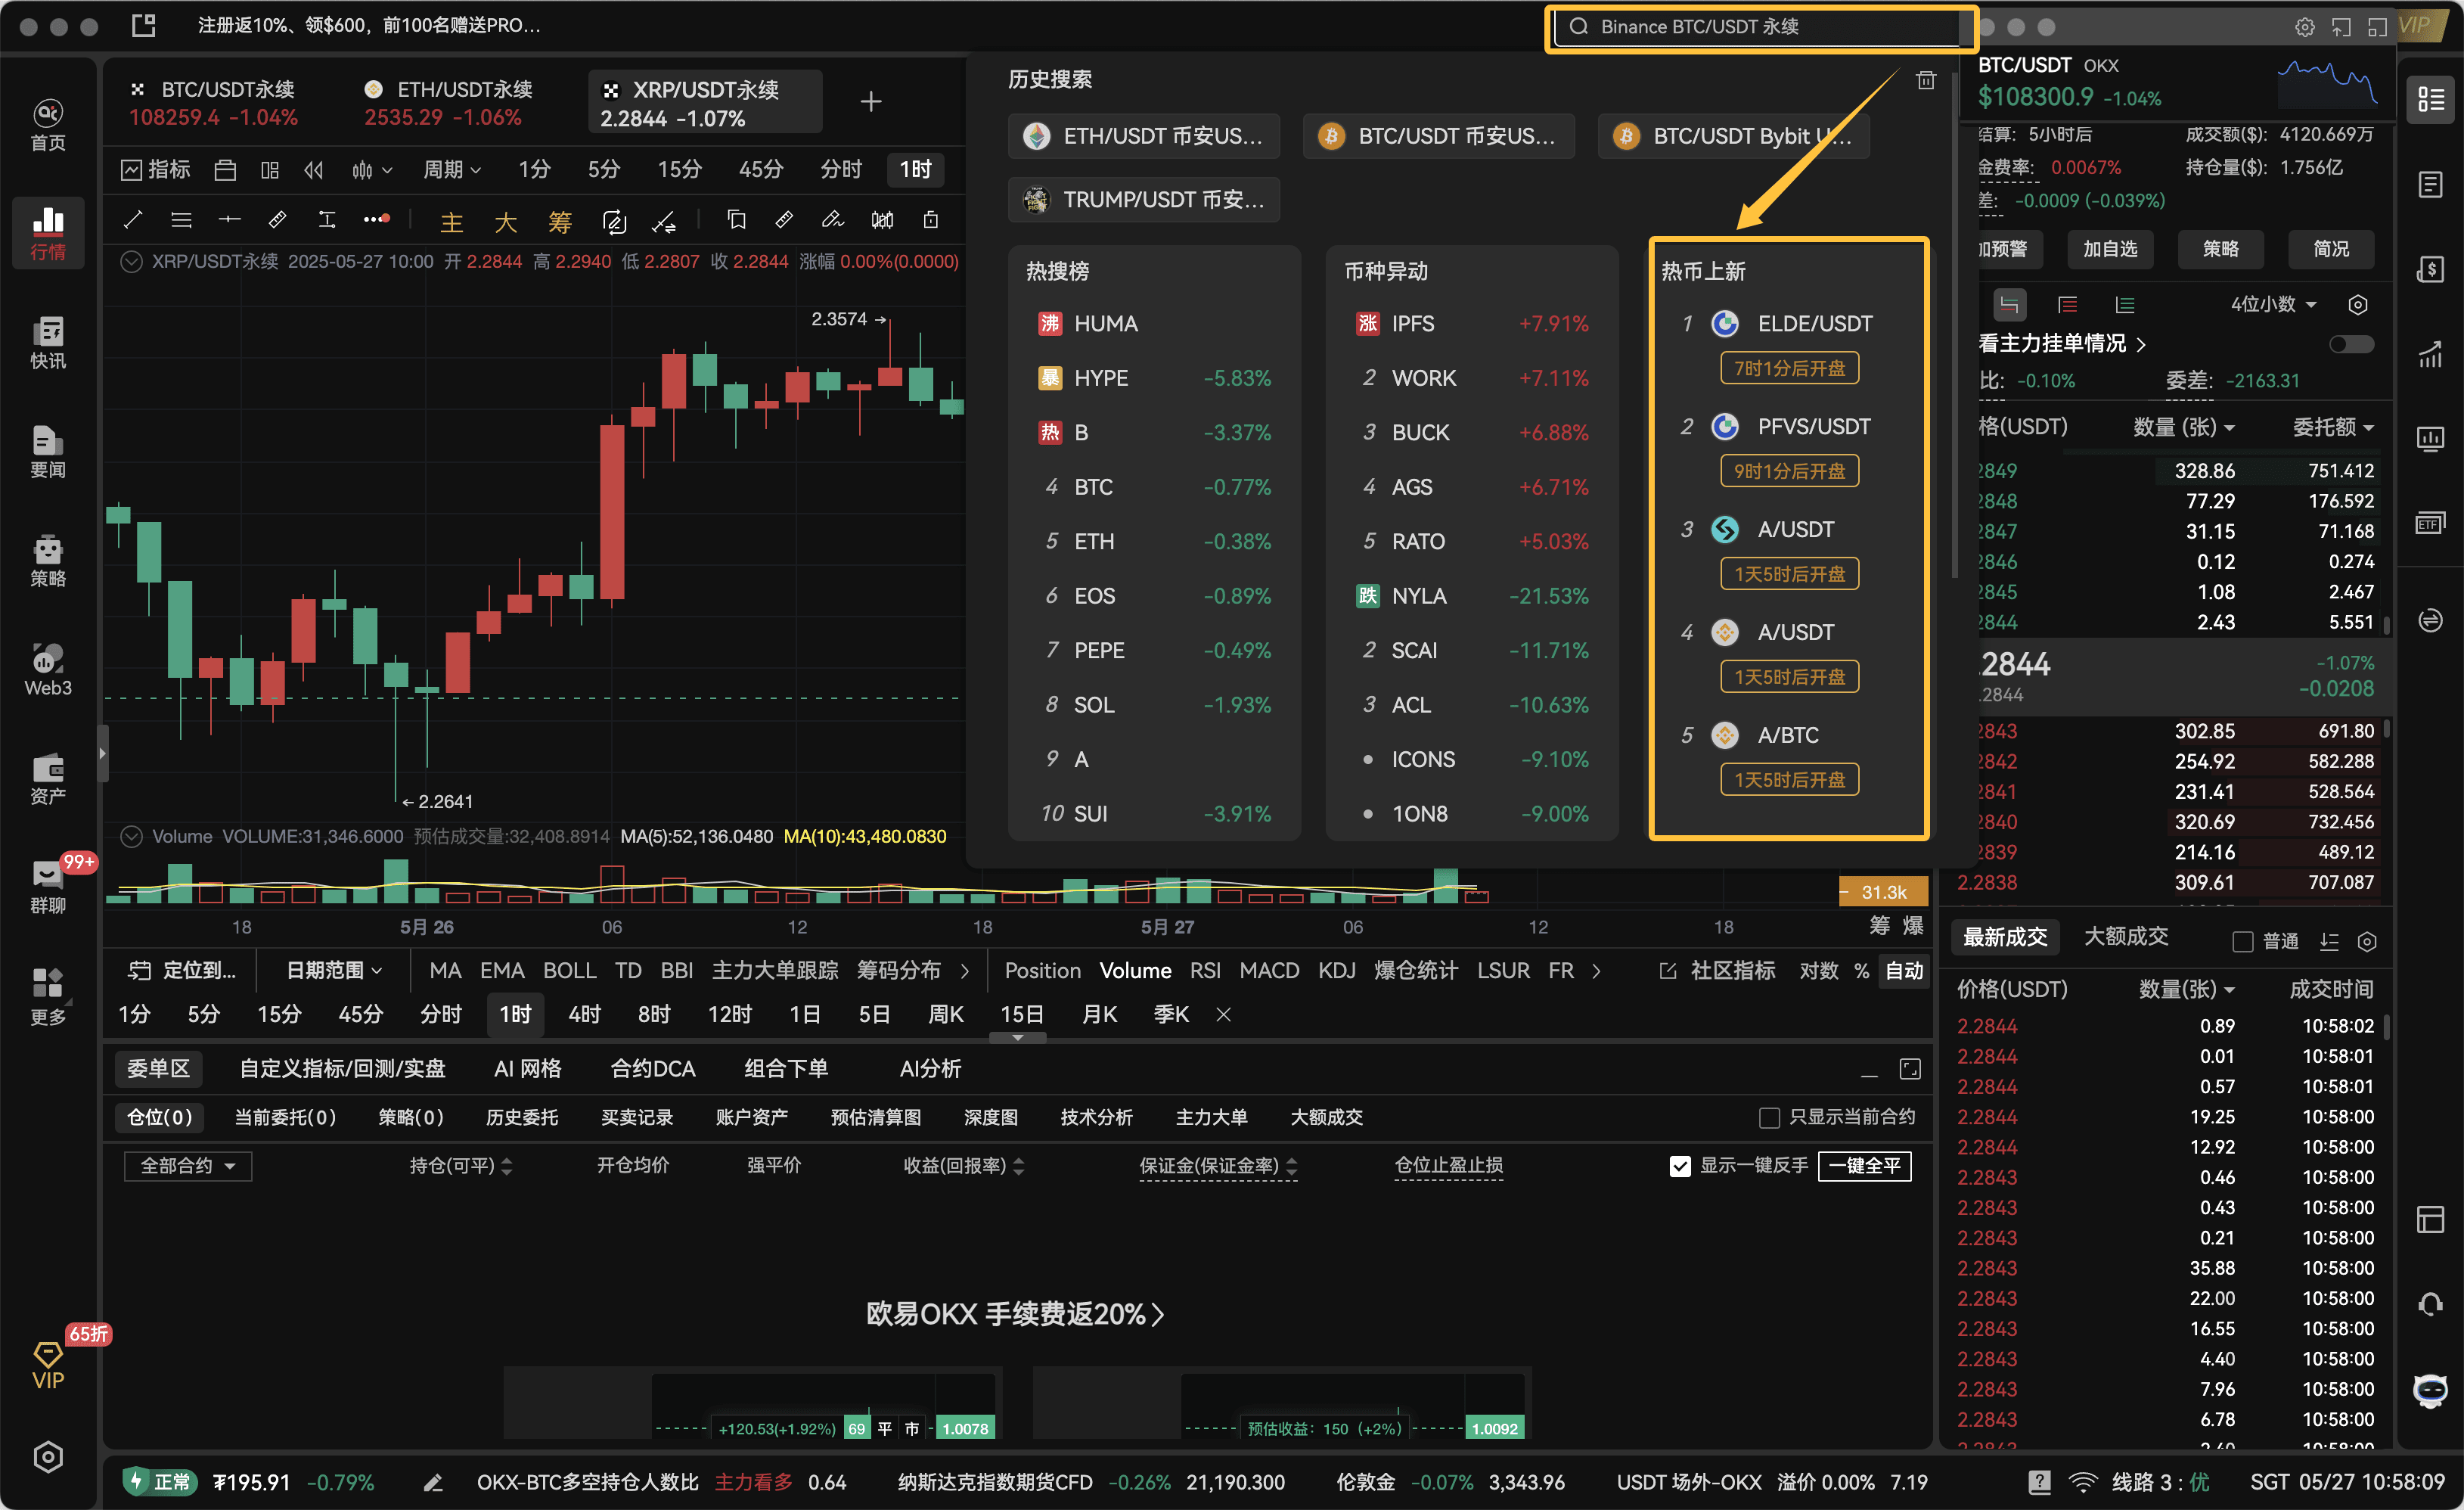2464x1510 pixels.
Task: Expand main indicator list after 筹码分布
Action: [x=965, y=970]
